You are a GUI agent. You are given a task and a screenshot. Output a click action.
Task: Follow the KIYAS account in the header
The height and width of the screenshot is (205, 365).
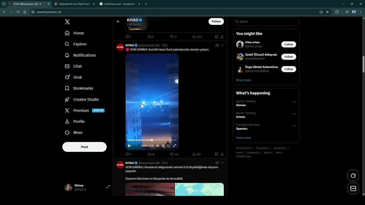[x=216, y=21]
